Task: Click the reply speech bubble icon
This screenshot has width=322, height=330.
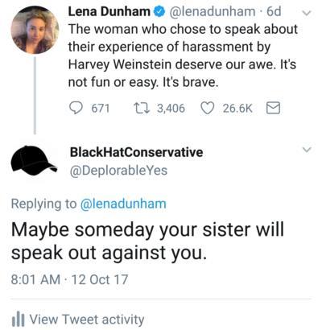Action: pyautogui.click(x=76, y=108)
